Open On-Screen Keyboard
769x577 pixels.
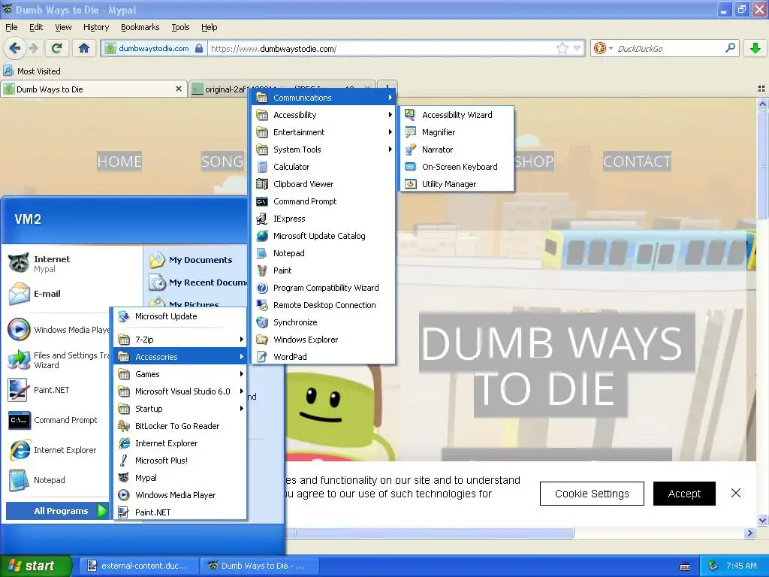457,167
